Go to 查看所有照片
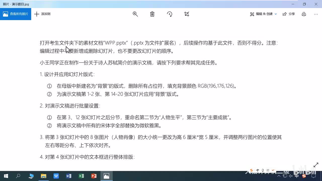The image size is (322, 181). tap(16, 14)
